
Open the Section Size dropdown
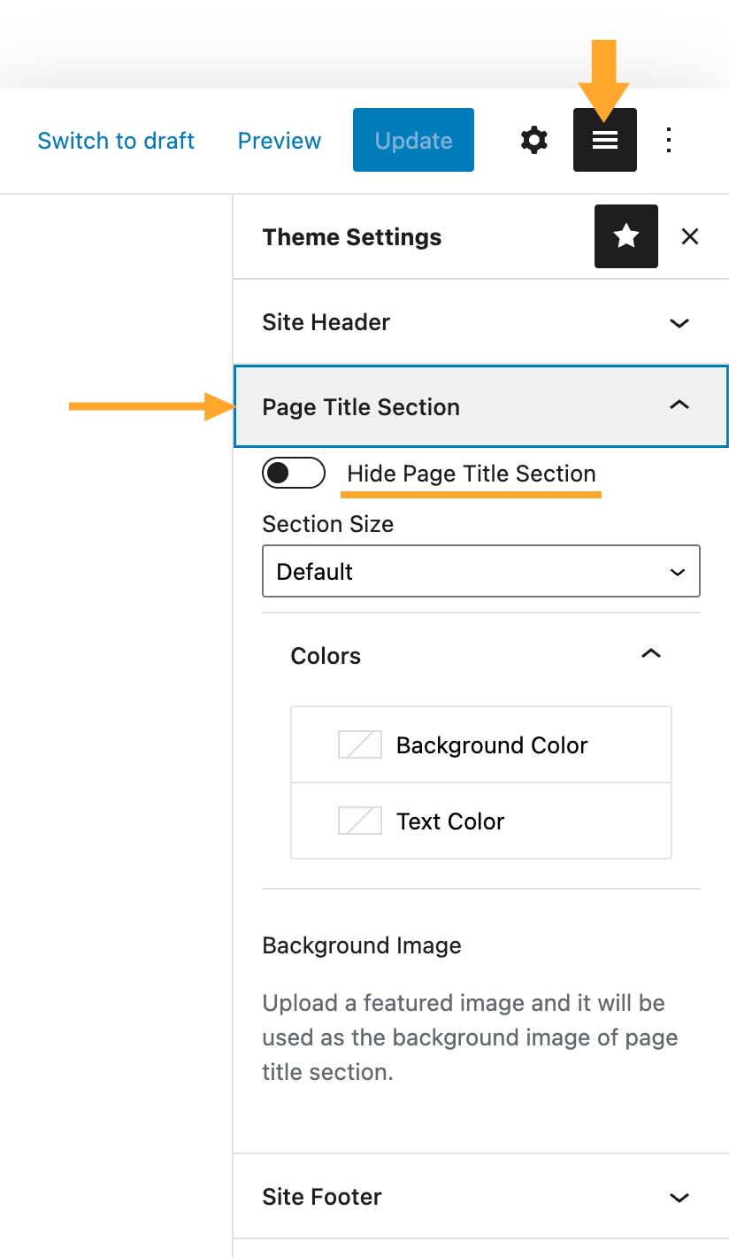(481, 571)
